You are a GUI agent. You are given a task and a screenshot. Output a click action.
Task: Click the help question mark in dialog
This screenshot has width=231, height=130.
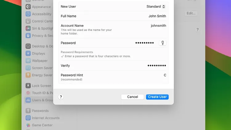[61, 97]
